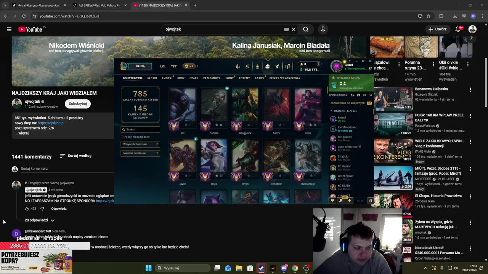Screen dimensions: 488x274
Task: Open Windows Start menu
Action: 148,268
